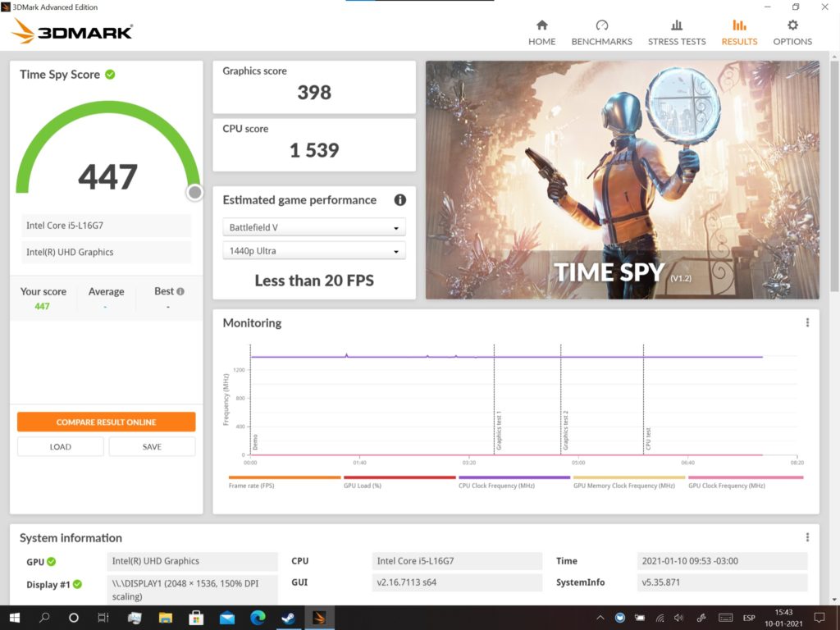
Task: Launch Steam from the taskbar
Action: [288, 618]
